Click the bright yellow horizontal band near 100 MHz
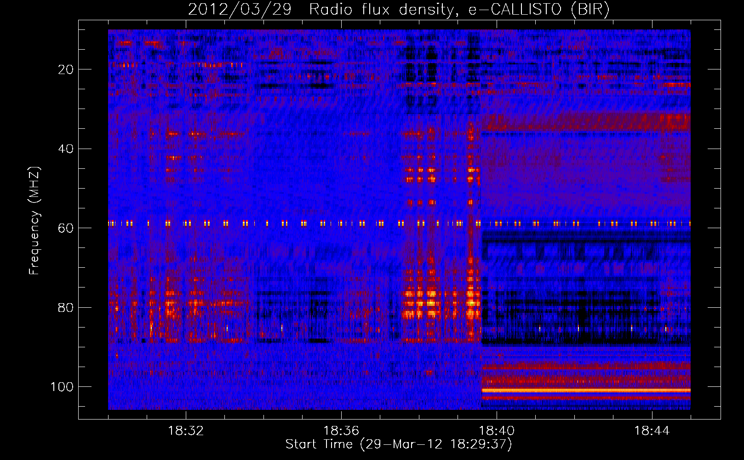Viewport: 744px width, 460px height. coord(586,391)
